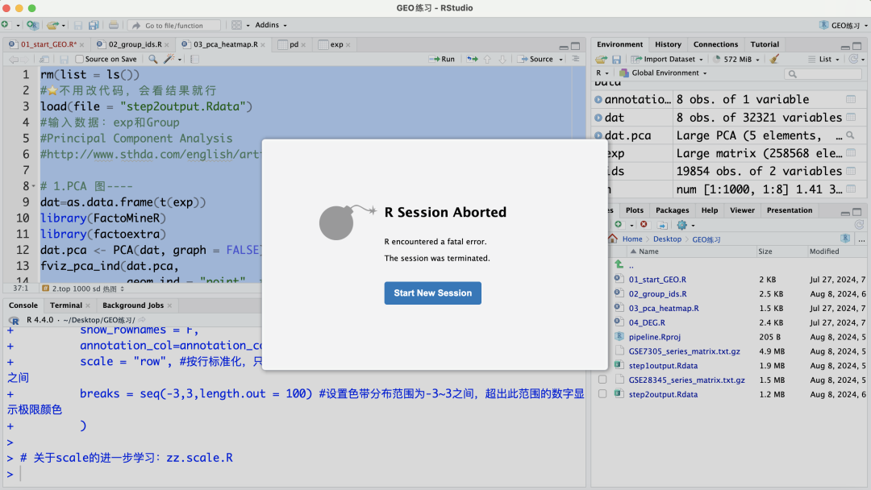
Task: Open step1output.Rdata in Files list
Action: point(663,366)
